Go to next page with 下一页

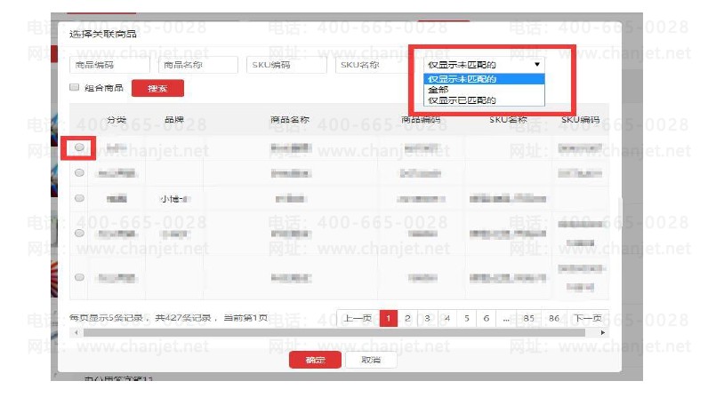[588, 318]
